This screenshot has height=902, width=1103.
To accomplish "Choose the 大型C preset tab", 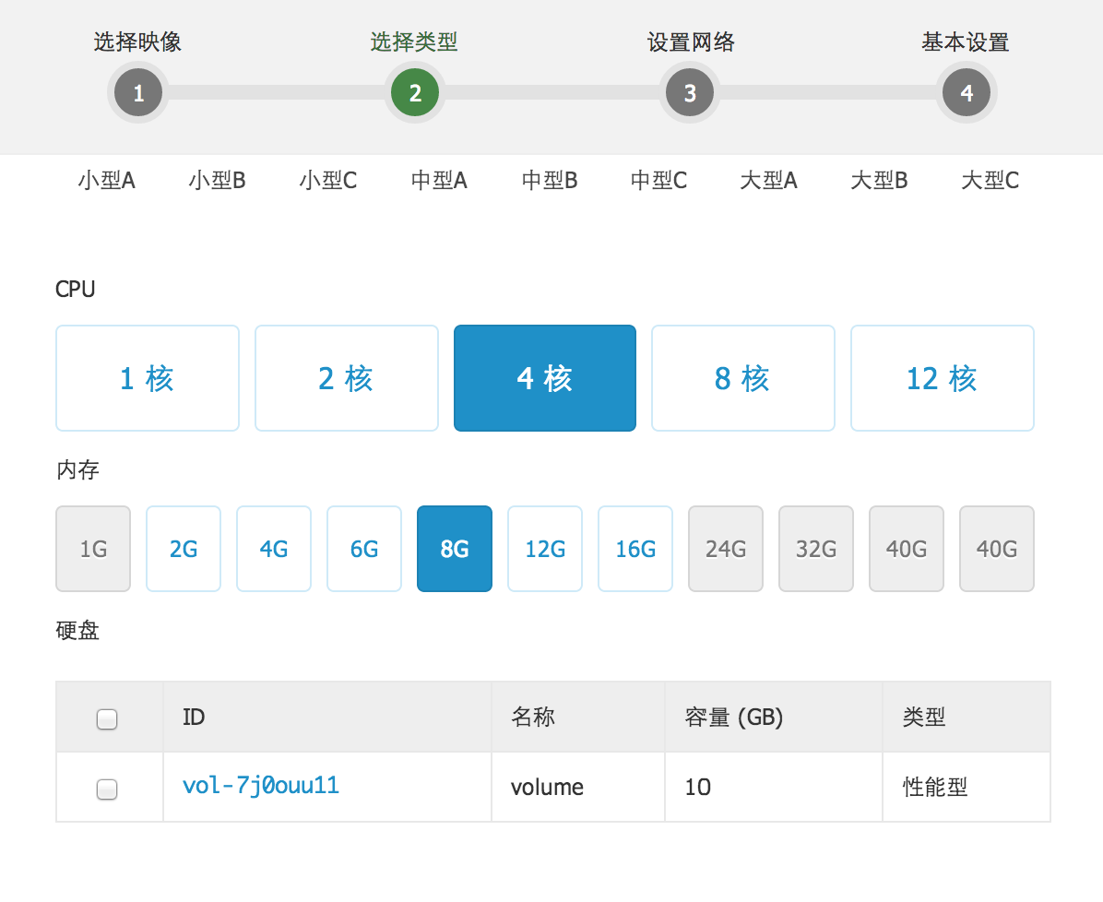I will tap(990, 181).
